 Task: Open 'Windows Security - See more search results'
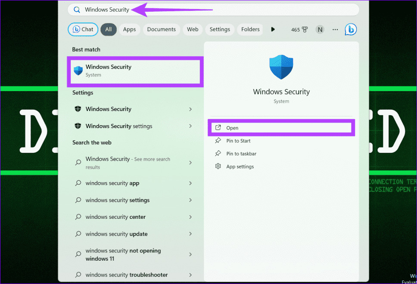pyautogui.click(x=132, y=163)
